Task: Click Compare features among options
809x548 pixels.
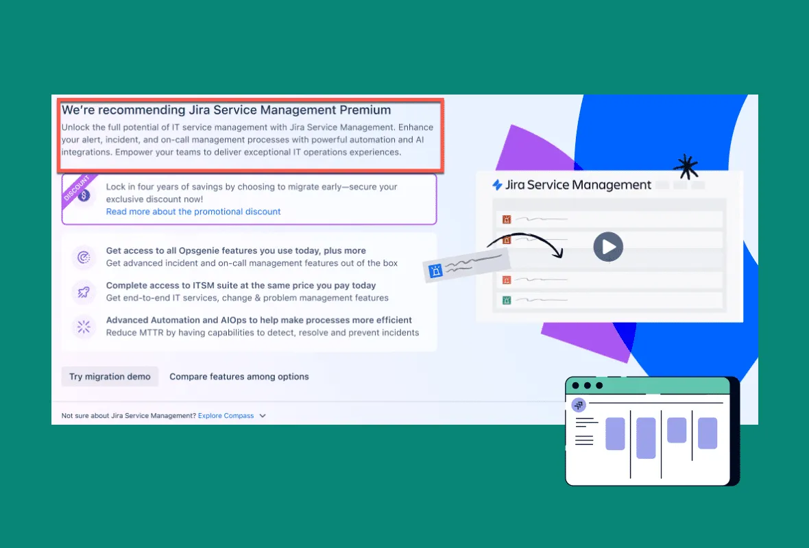Action: (239, 377)
